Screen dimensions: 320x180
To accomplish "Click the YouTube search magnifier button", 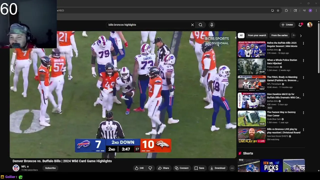I will click(x=200, y=25).
